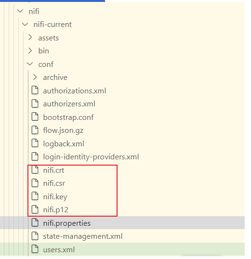251x259 pixels.
Task: Open login-identity-providers.xml
Action: click(x=91, y=157)
